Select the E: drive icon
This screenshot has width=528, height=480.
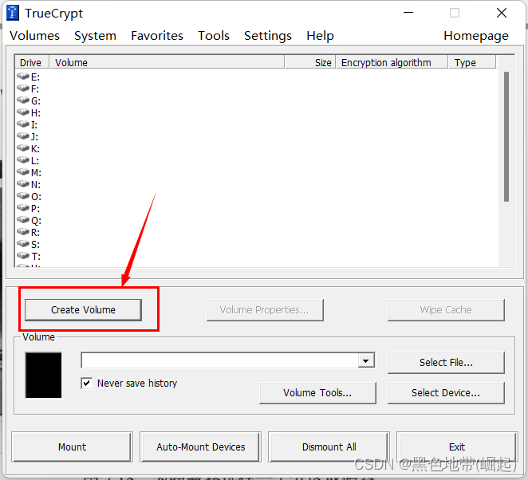point(23,76)
